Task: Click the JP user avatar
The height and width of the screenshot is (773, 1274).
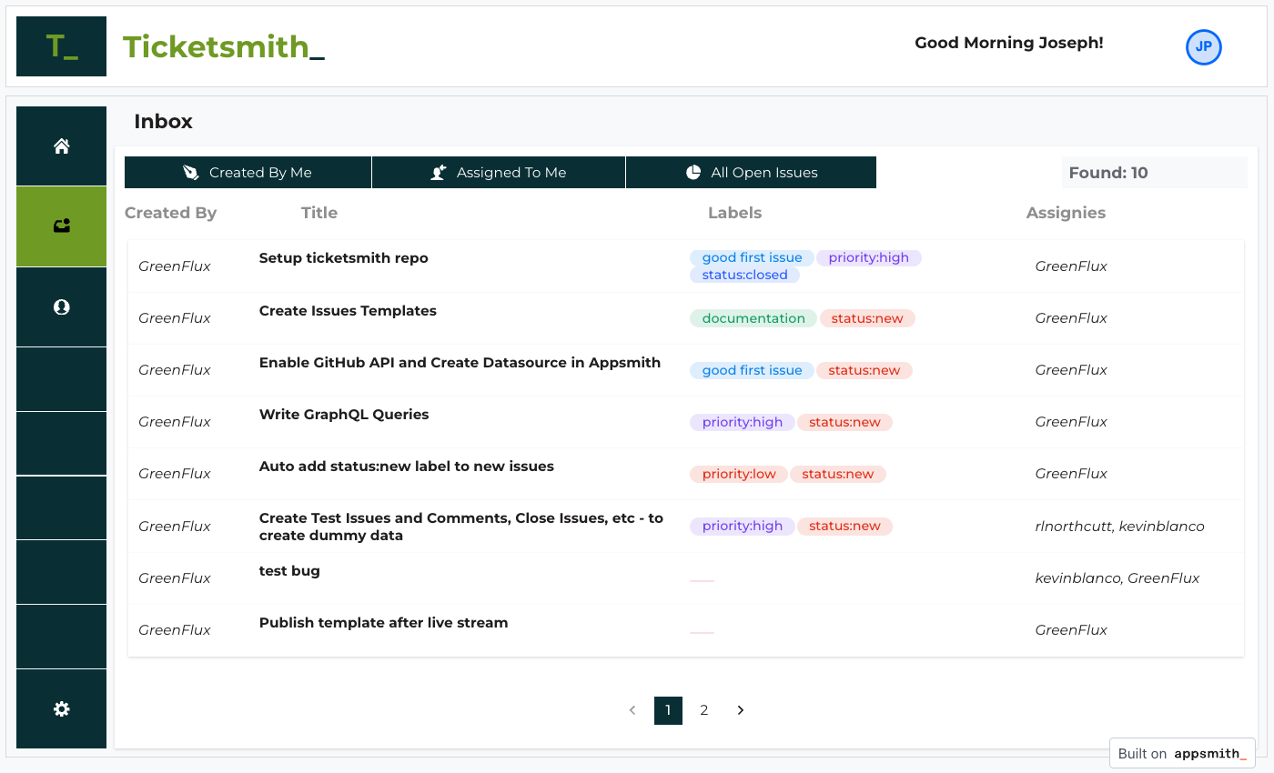Action: (1203, 46)
